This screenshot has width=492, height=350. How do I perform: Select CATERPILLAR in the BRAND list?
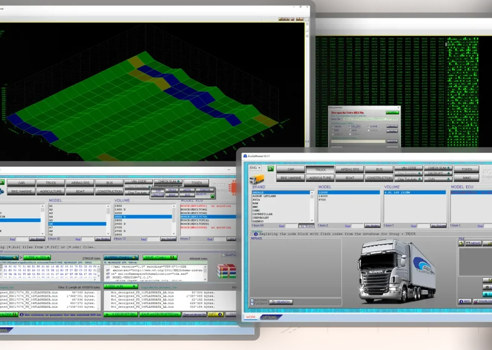[262, 214]
